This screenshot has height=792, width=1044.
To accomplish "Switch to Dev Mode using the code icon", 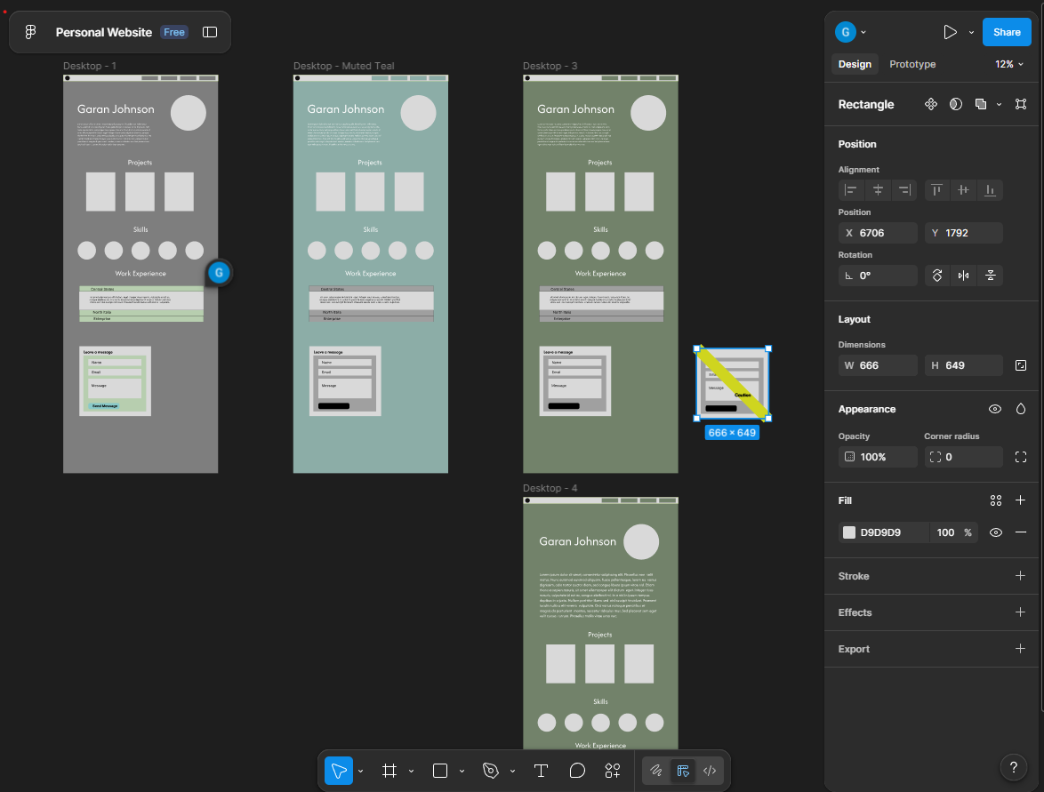I will (x=709, y=771).
